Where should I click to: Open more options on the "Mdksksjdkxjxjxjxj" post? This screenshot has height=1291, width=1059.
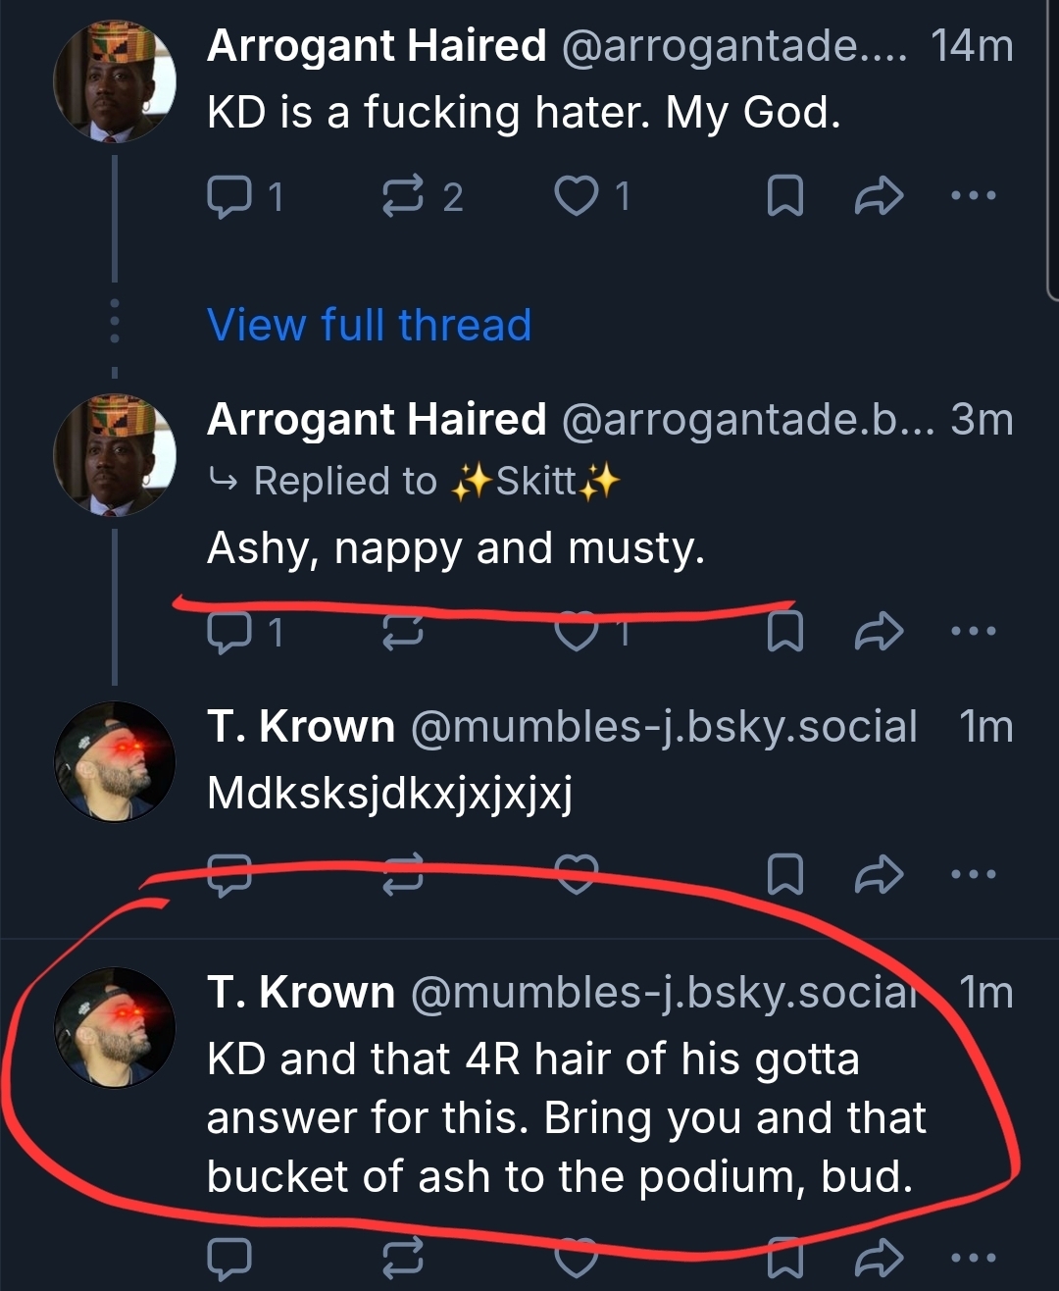tap(974, 874)
